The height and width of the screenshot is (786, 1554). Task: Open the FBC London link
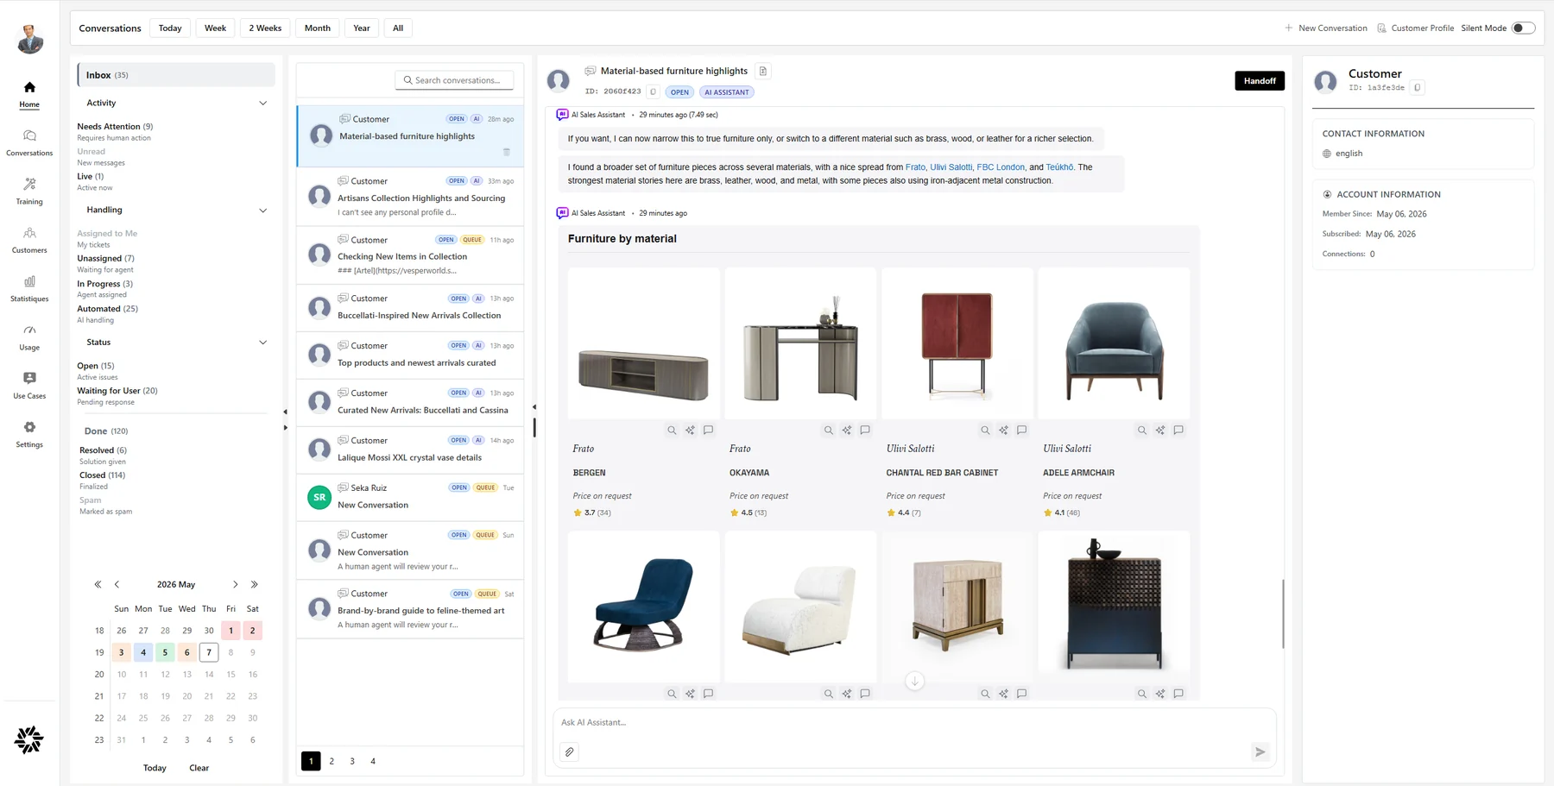[1001, 167]
